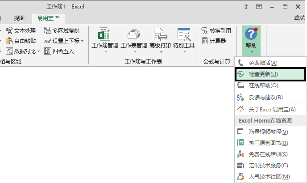
Task: Expand the 工作表管理 dropdown arrow
Action: click(x=135, y=52)
